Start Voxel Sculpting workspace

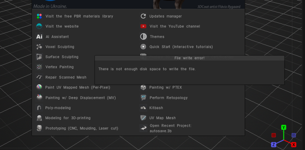60,47
